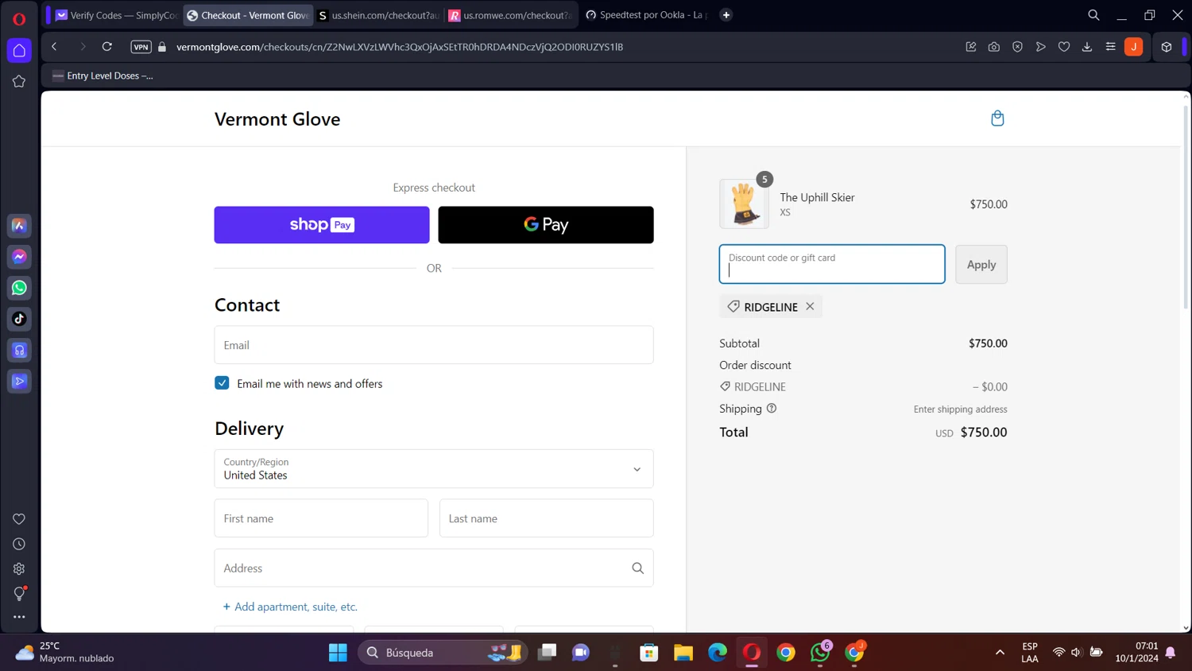The width and height of the screenshot is (1192, 671).
Task: Click the tab search magnifier icon
Action: point(1093,15)
